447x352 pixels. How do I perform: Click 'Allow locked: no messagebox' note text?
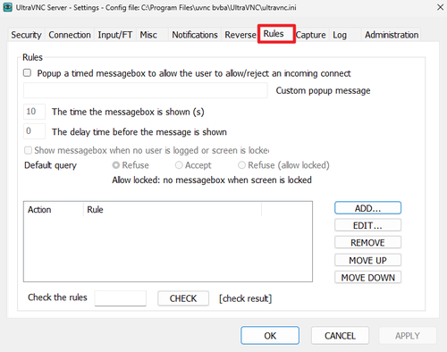212,180
